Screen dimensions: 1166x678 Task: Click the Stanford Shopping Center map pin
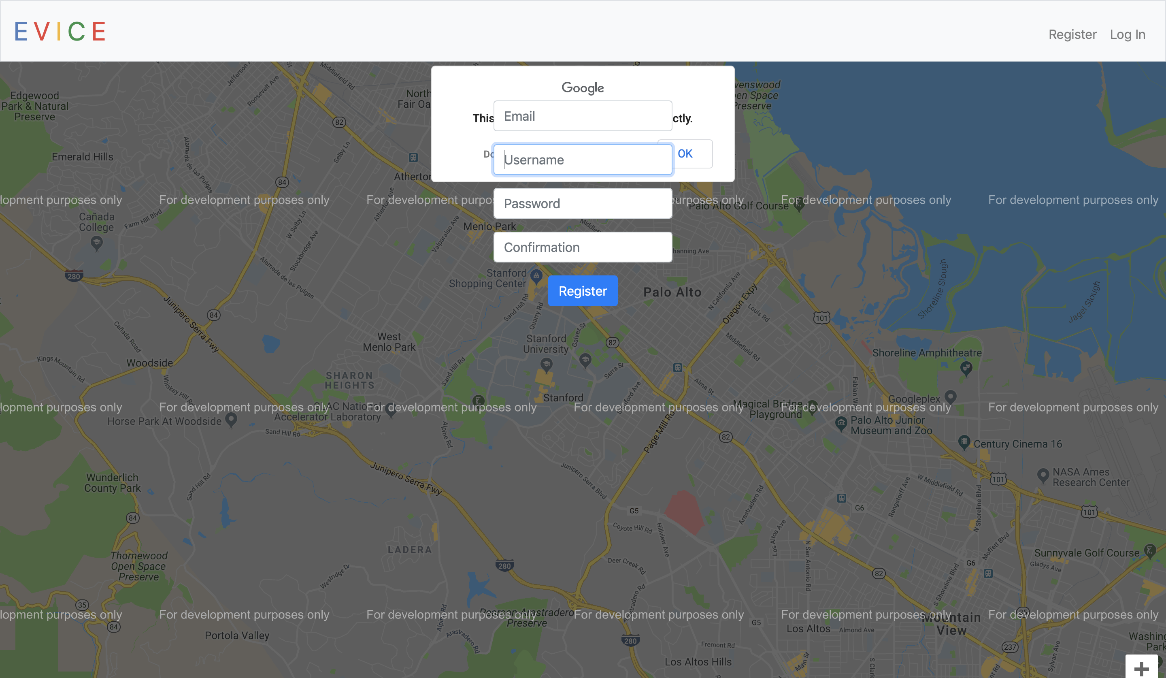click(536, 276)
